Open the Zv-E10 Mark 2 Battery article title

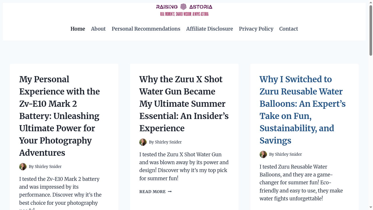pos(59,116)
